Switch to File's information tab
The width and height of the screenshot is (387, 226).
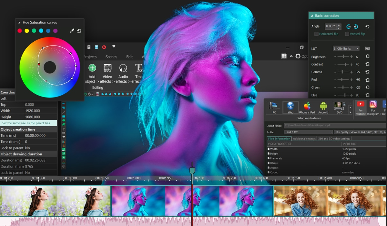click(x=279, y=139)
